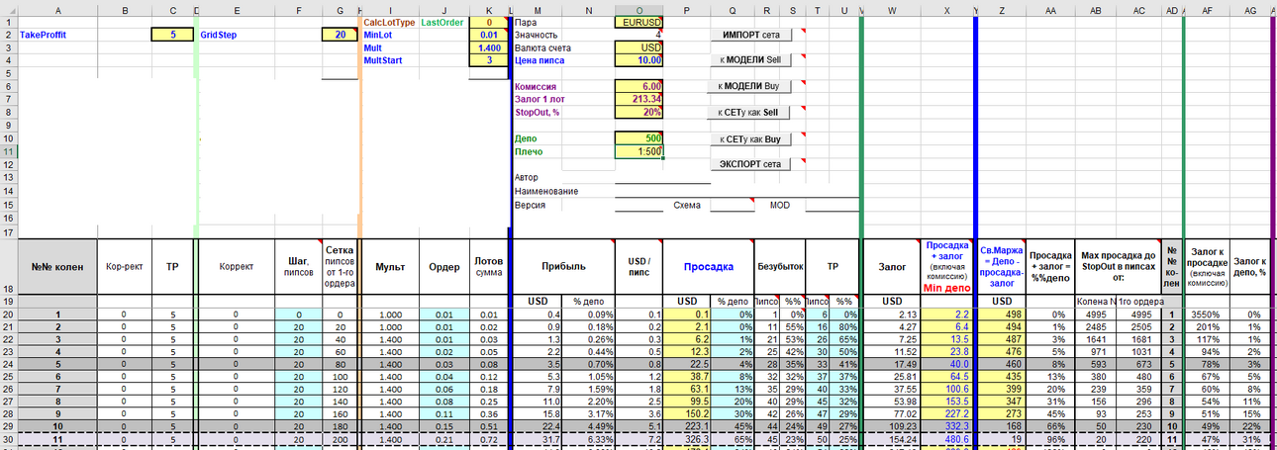
Task: Click the Св.Маржа header cell
Action: click(x=1002, y=267)
